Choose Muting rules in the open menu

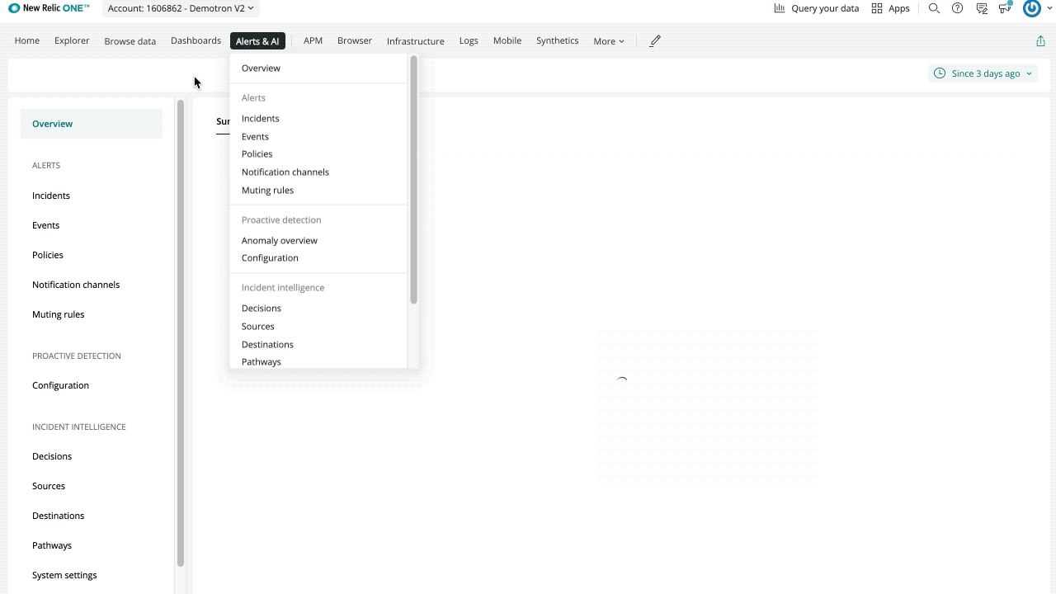pyautogui.click(x=267, y=190)
